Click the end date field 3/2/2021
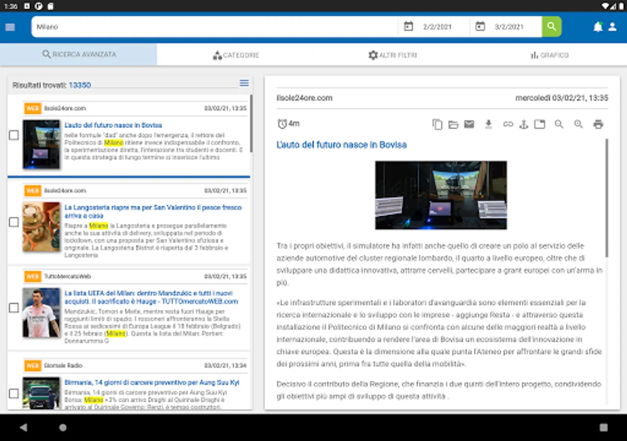 (508, 27)
